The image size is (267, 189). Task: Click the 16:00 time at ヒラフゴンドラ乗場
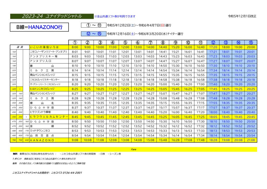coord(175,112)
